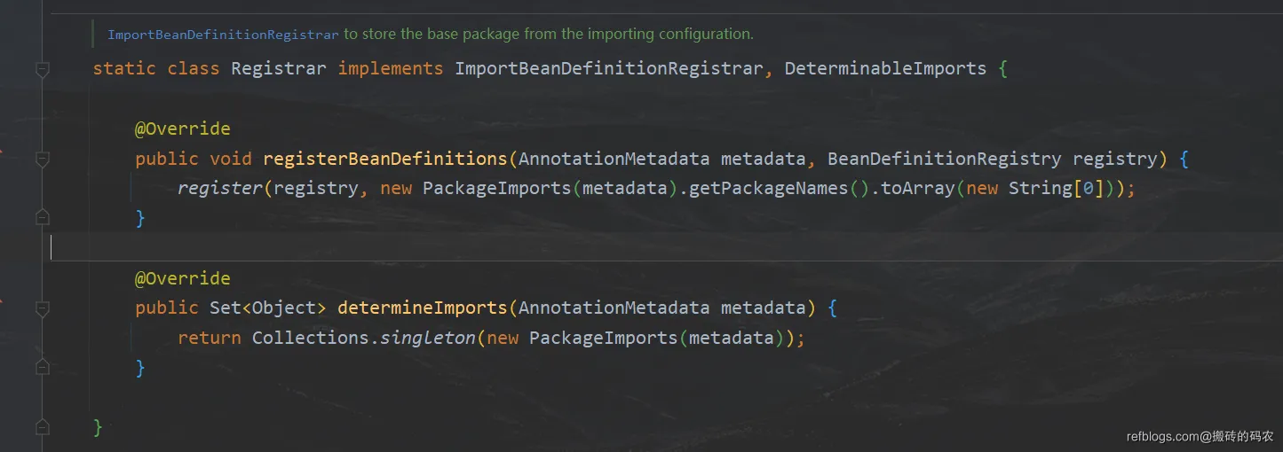Screen dimensions: 1283x452
Task: Open ImportBeanDefinitionRegistrar link in doc comment
Action: pyautogui.click(x=222, y=35)
